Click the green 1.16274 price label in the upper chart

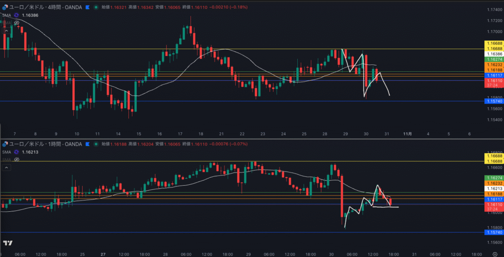(x=494, y=59)
